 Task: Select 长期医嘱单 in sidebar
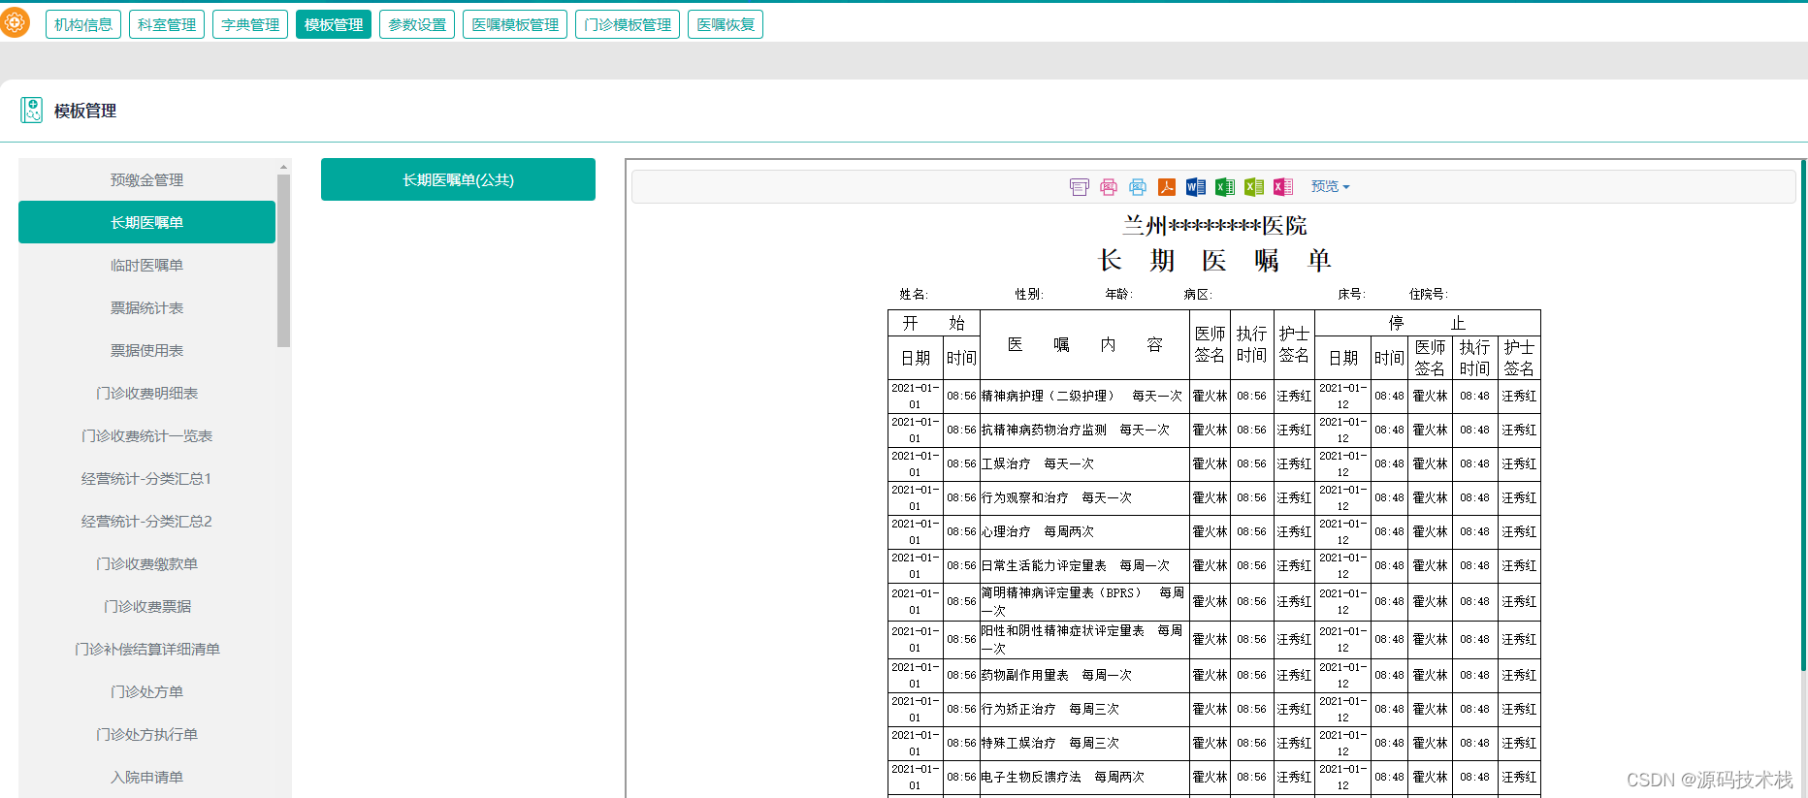pyautogui.click(x=146, y=222)
